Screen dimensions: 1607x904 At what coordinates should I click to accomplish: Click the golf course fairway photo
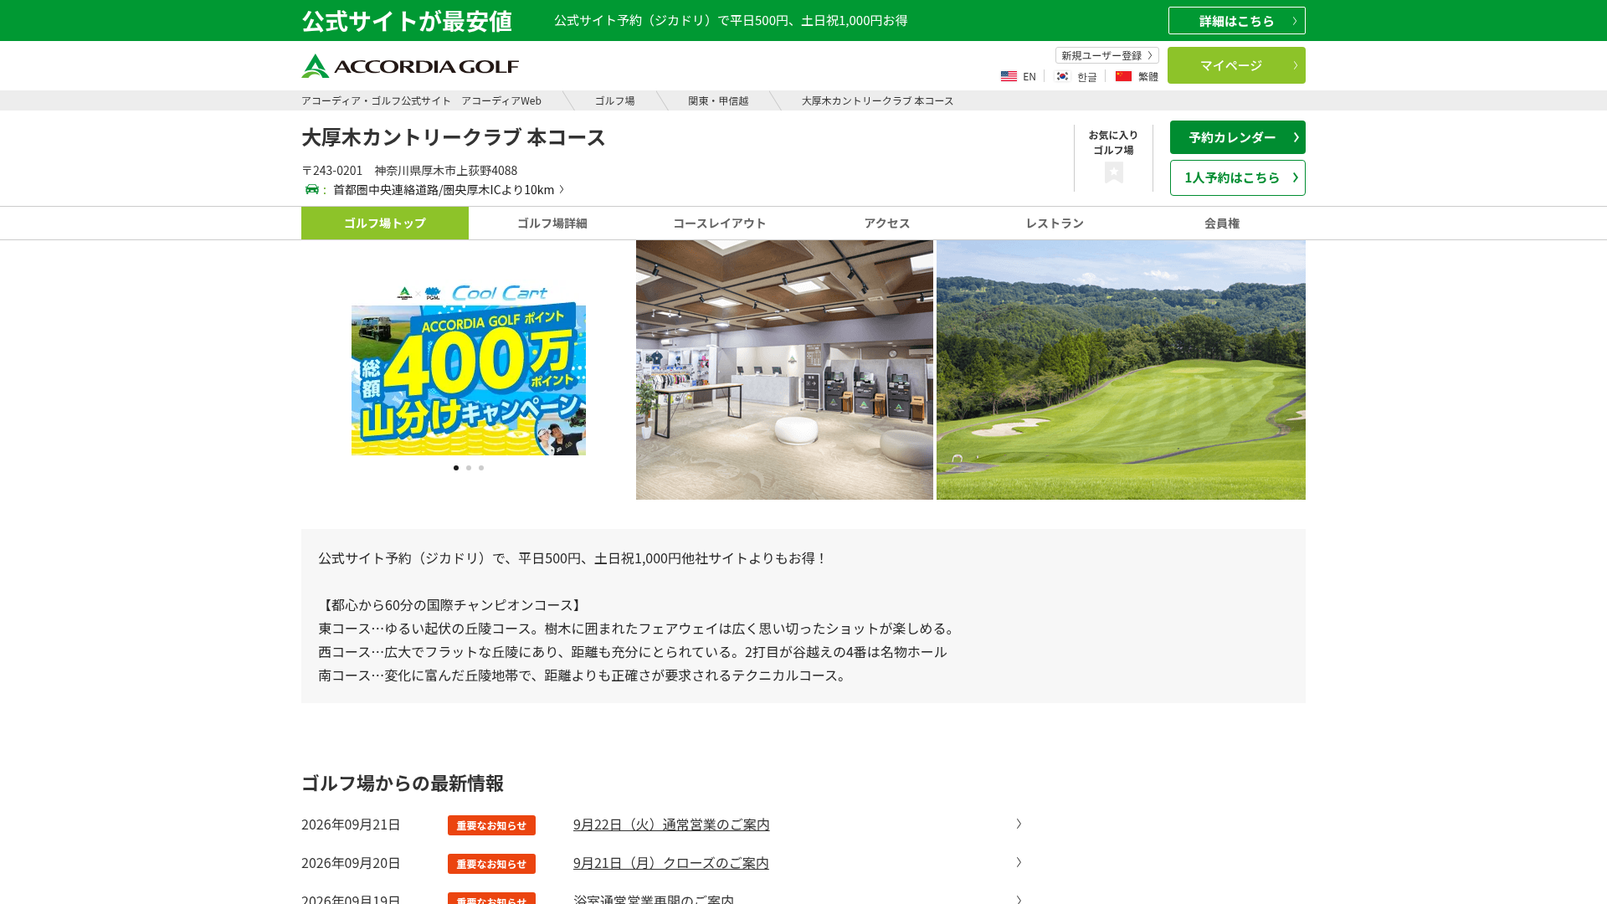(x=1121, y=370)
